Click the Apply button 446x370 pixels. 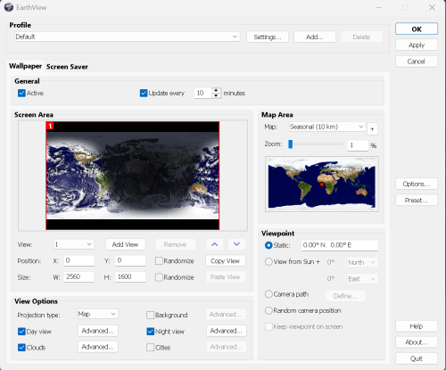(417, 45)
